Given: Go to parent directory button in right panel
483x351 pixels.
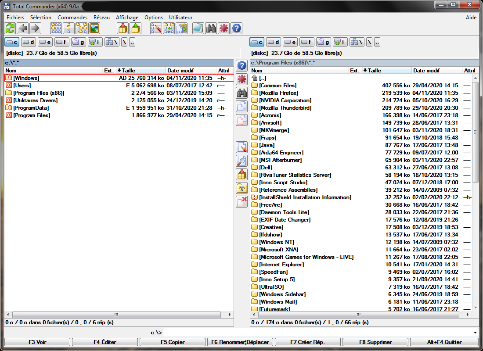Looking at the screenshot, I should pyautogui.click(x=377, y=42).
